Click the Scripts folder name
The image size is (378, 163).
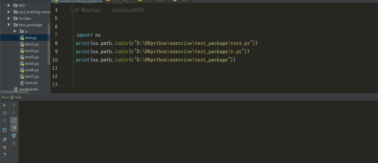[25, 18]
